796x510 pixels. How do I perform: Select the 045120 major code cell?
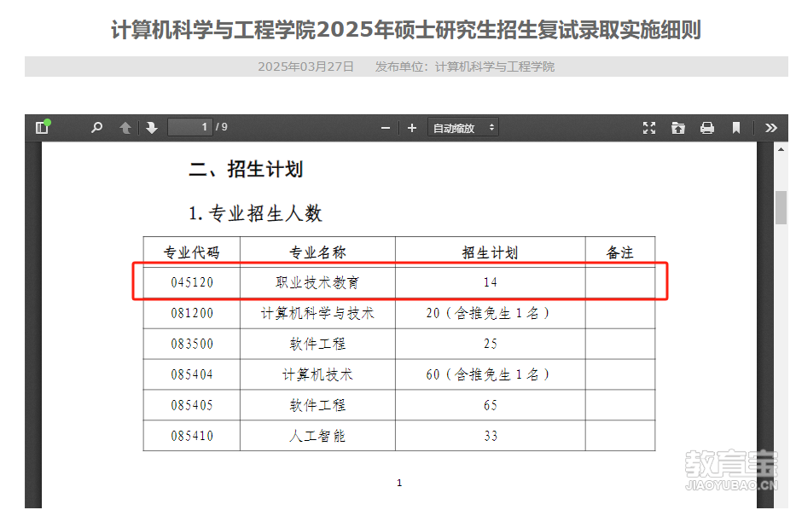(192, 282)
